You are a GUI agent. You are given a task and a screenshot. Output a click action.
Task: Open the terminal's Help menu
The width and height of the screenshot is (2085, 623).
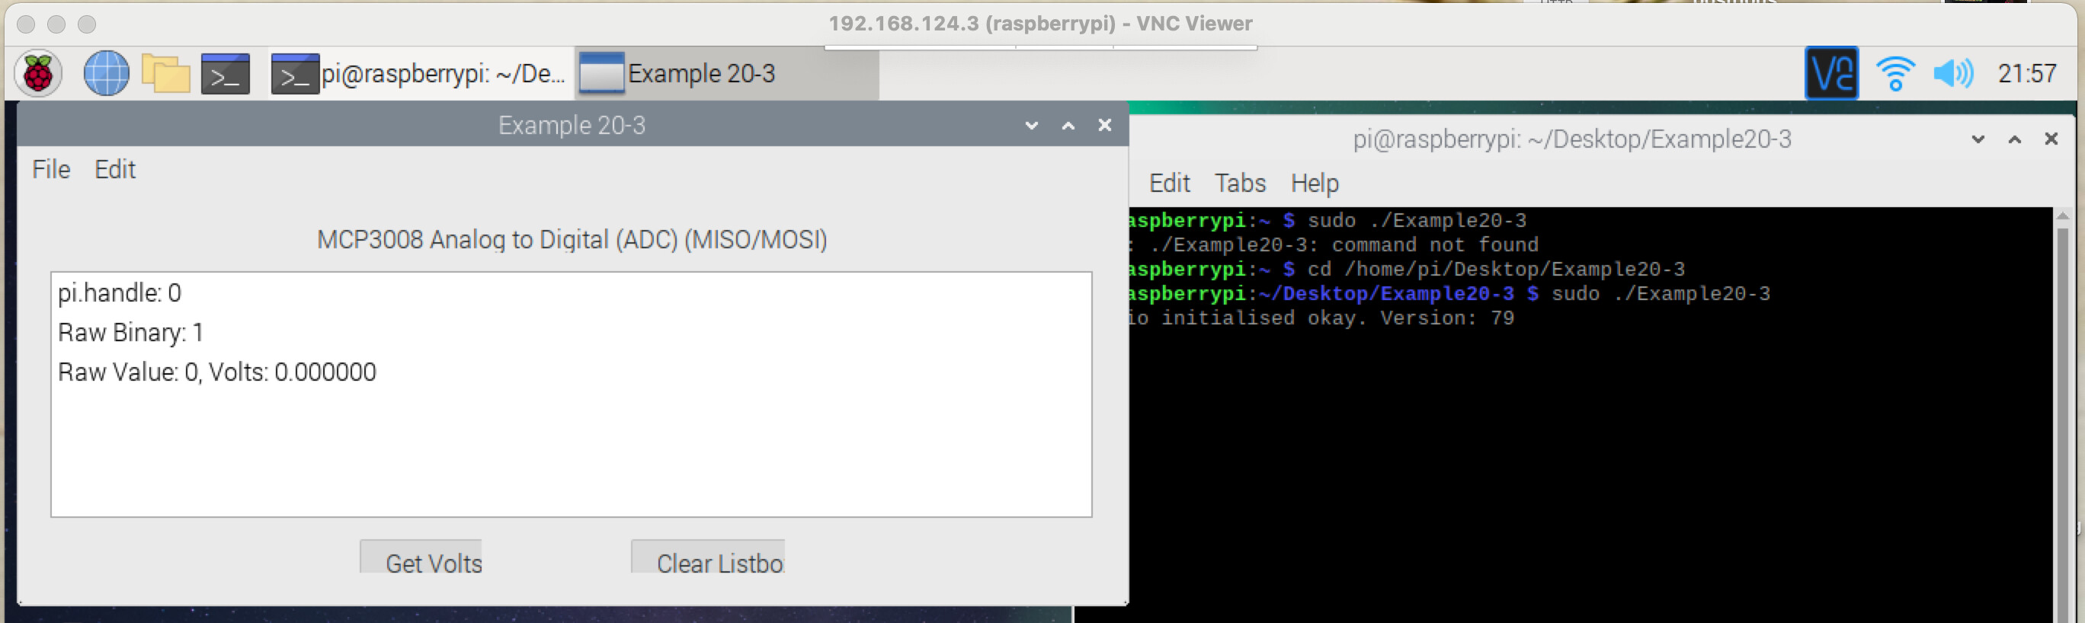pyautogui.click(x=1315, y=183)
